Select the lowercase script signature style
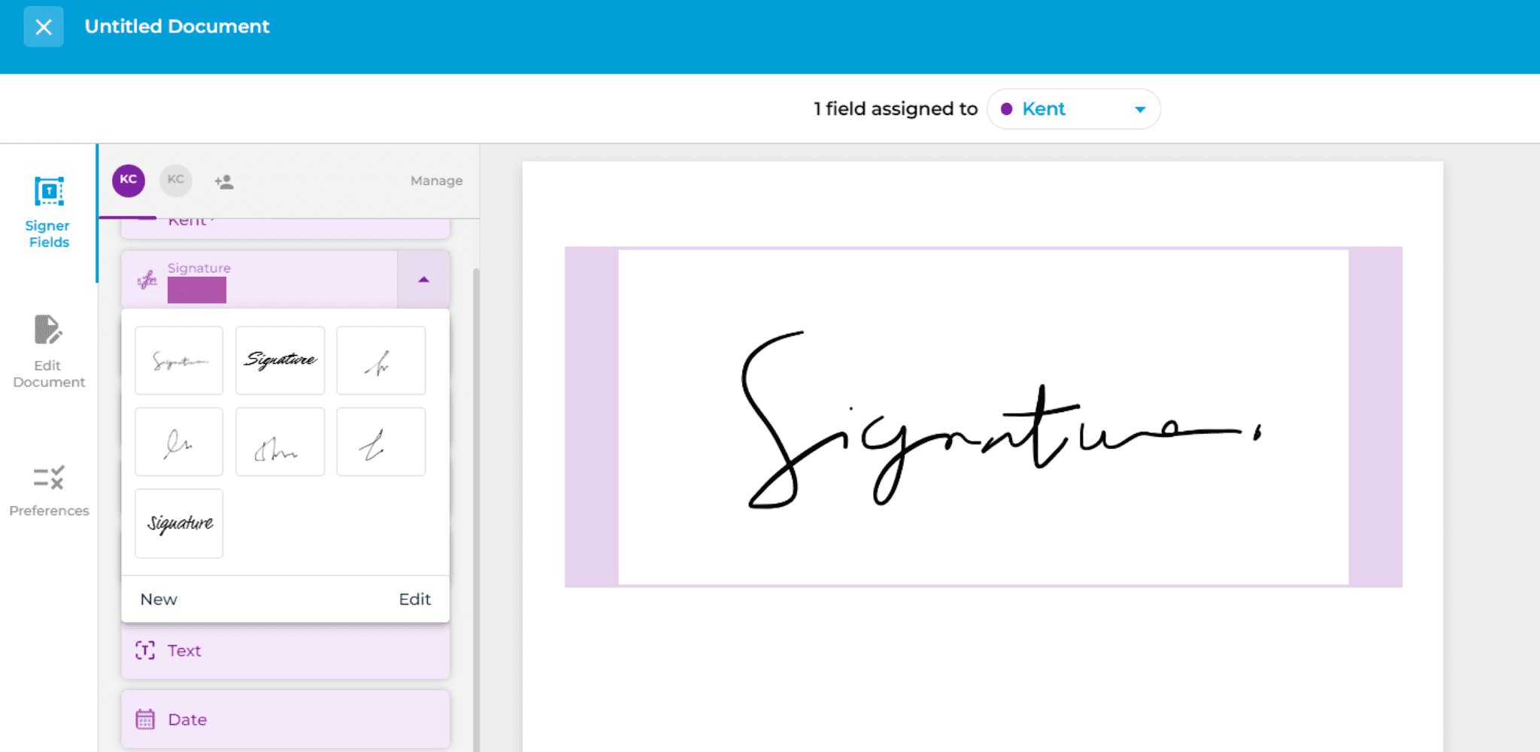1540x752 pixels. click(178, 523)
